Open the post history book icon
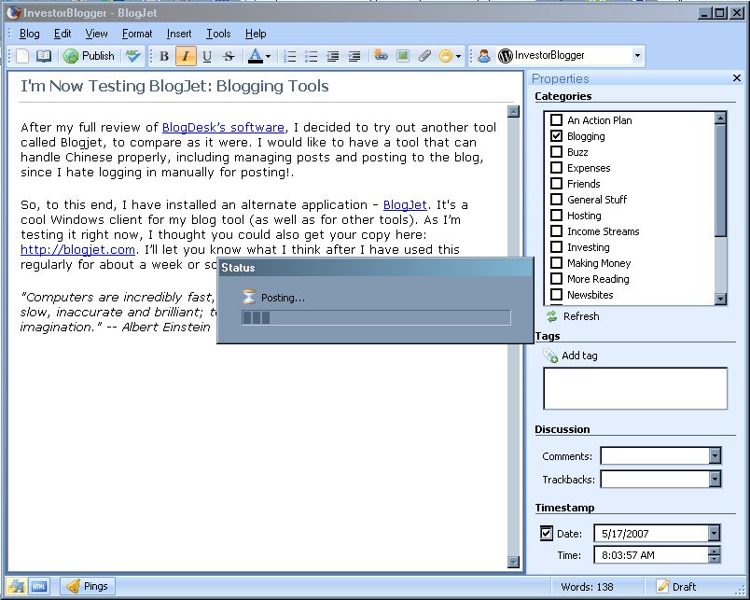The image size is (750, 600). pyautogui.click(x=44, y=56)
